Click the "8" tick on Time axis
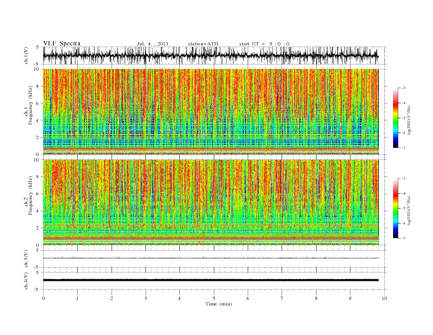433x335 pixels. pos(316,298)
